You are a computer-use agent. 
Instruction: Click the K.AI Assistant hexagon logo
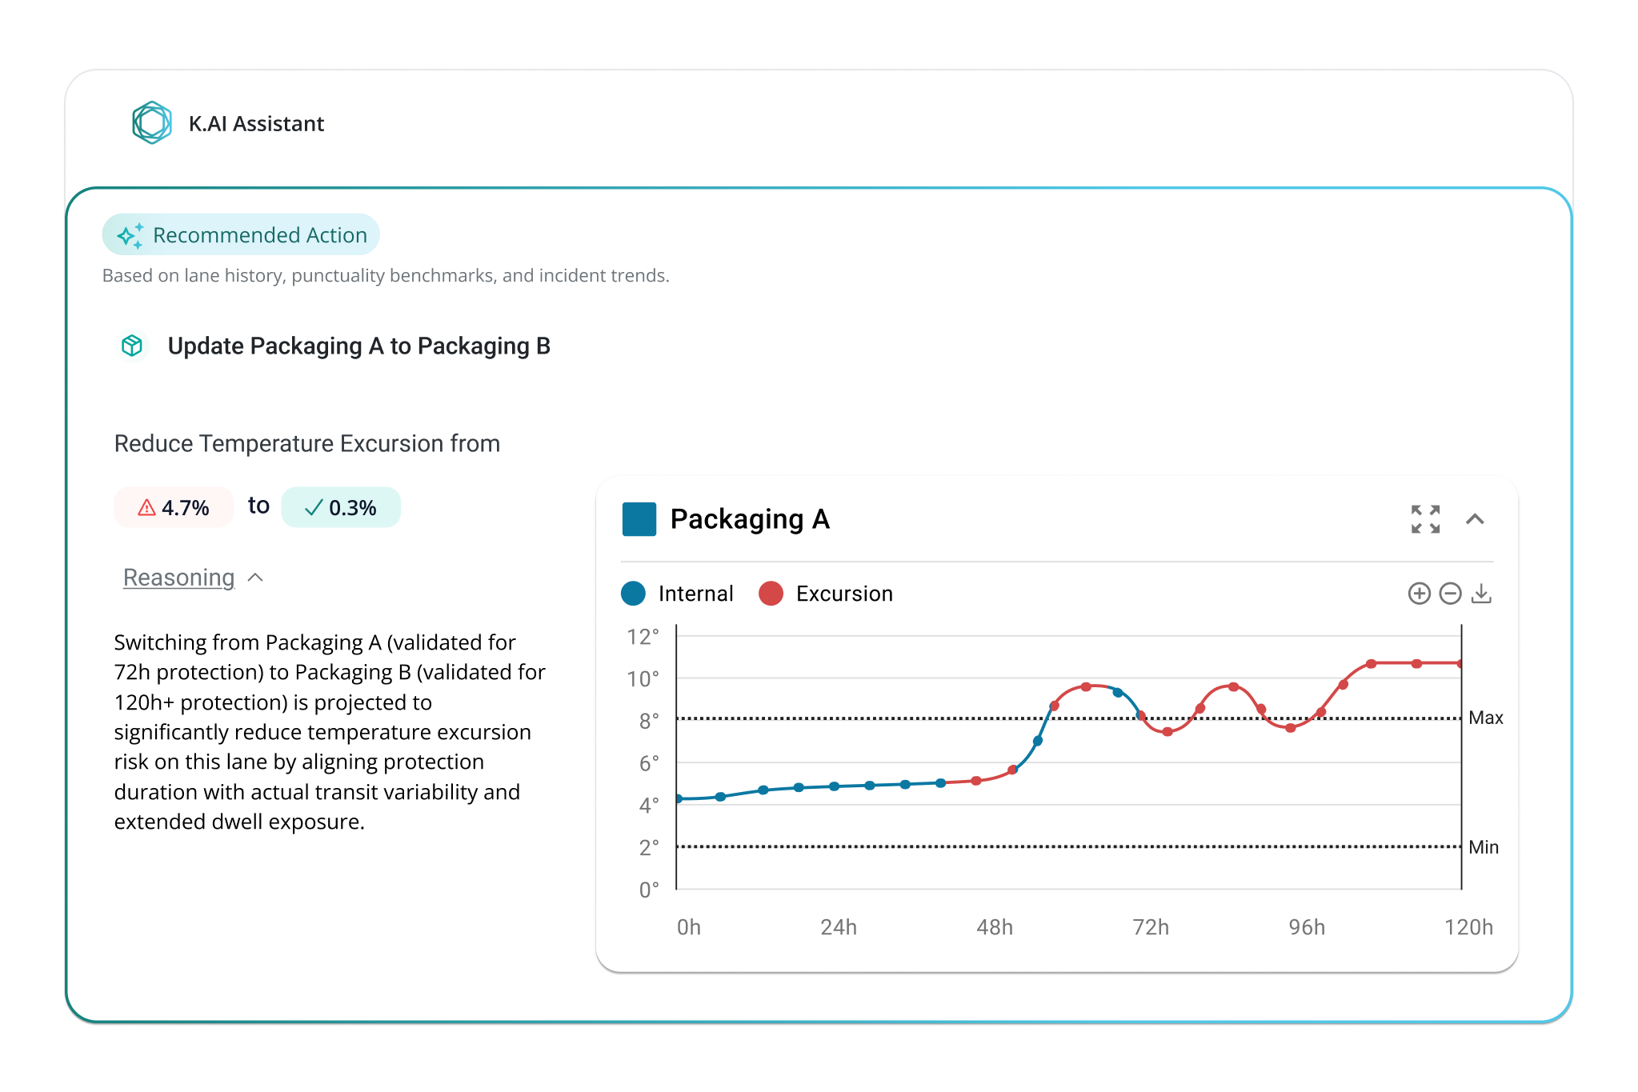(x=152, y=123)
